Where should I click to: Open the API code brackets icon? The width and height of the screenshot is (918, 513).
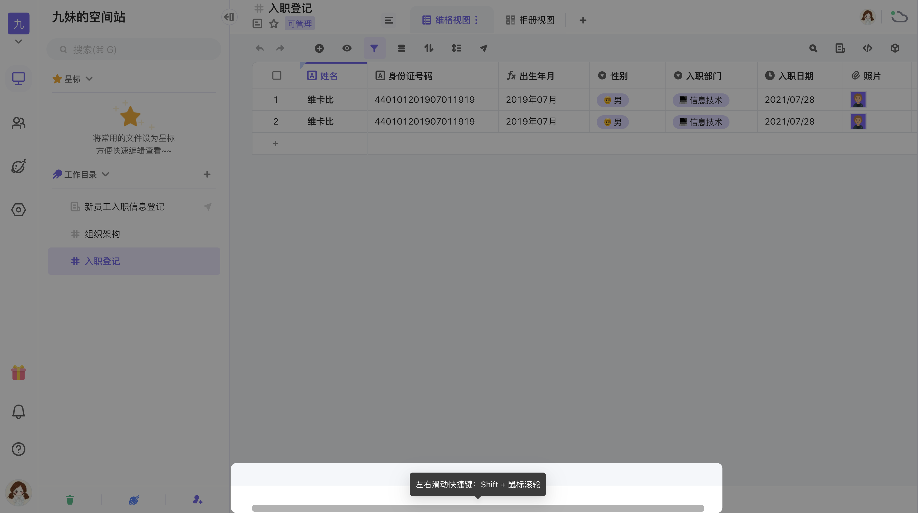click(868, 48)
